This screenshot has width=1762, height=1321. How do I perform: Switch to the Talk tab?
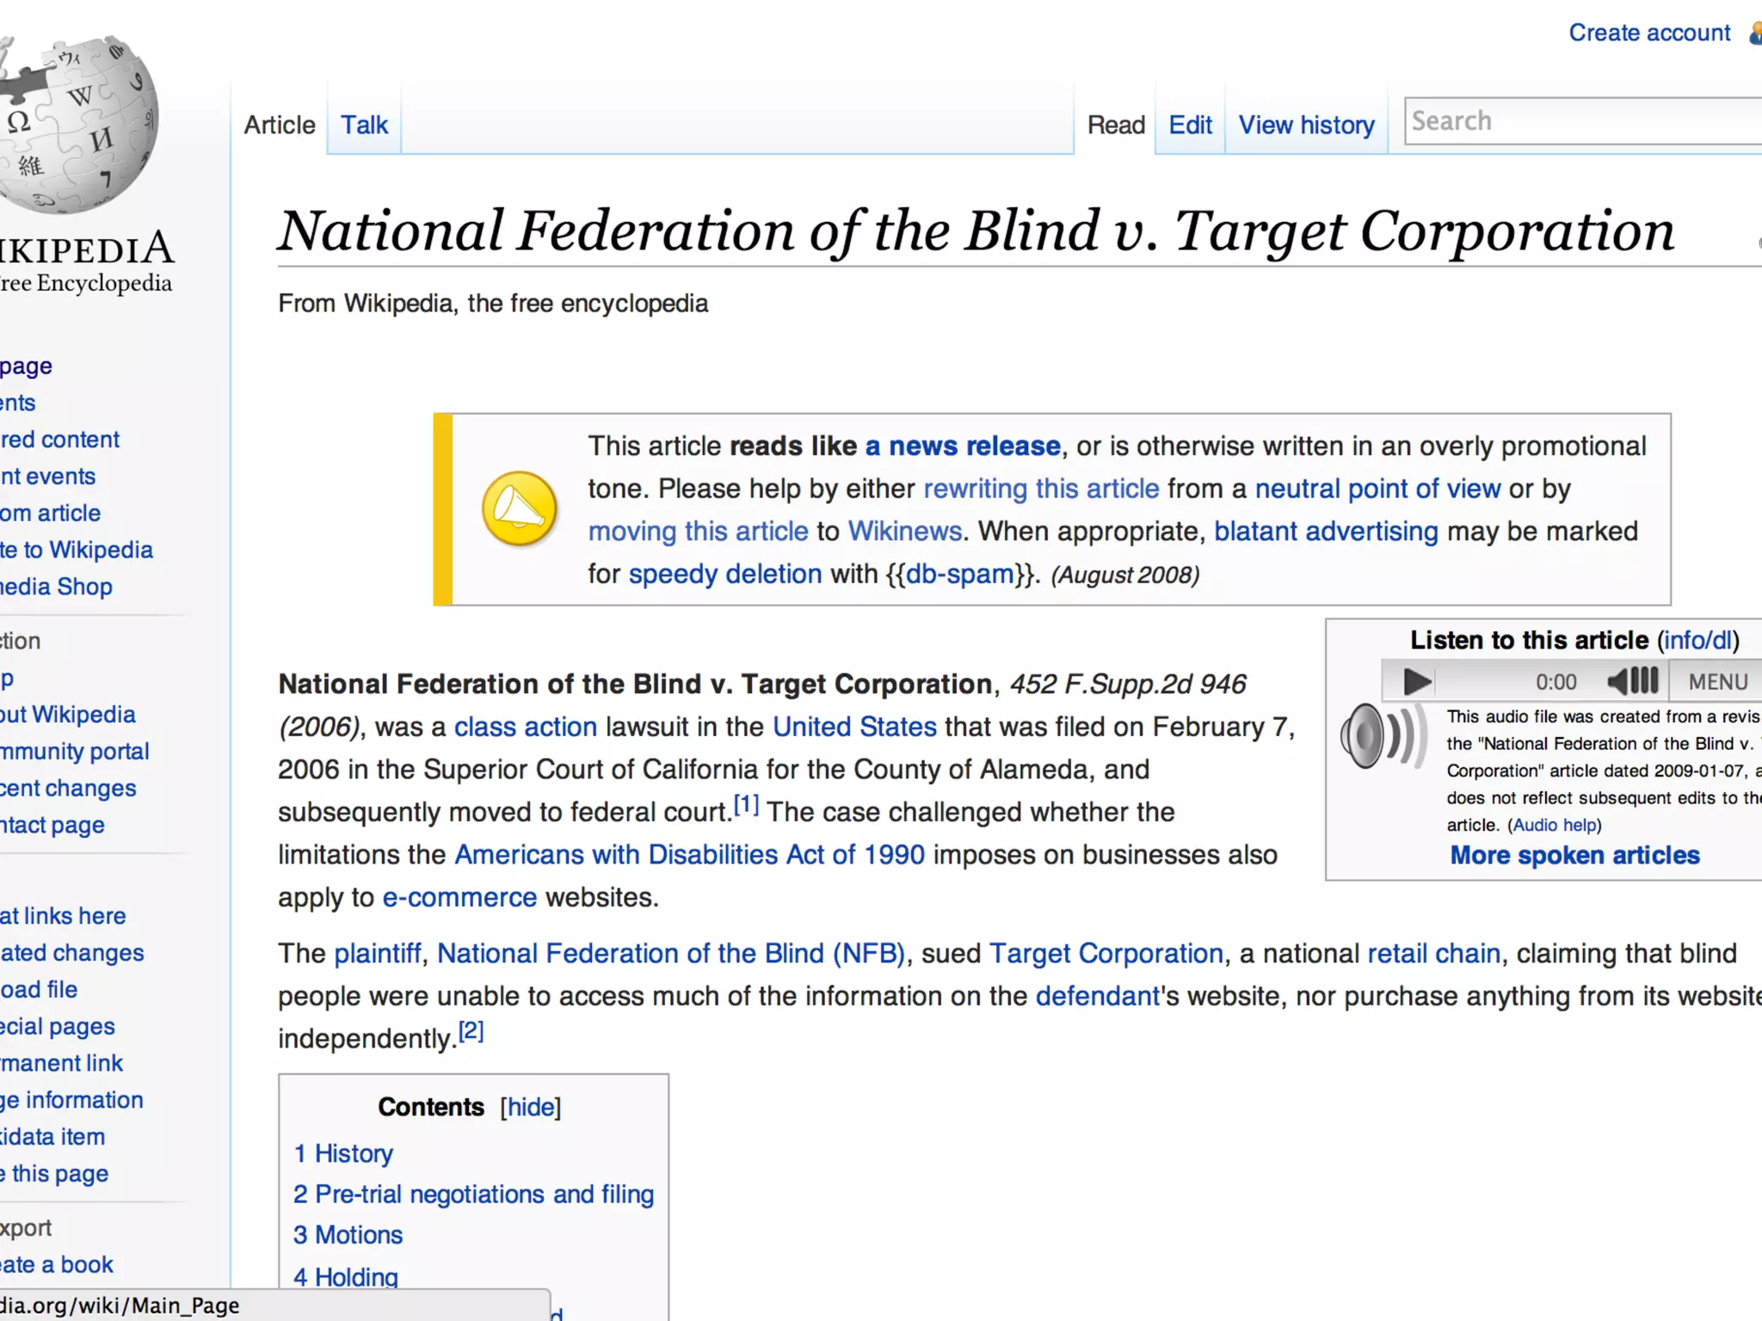coord(364,126)
